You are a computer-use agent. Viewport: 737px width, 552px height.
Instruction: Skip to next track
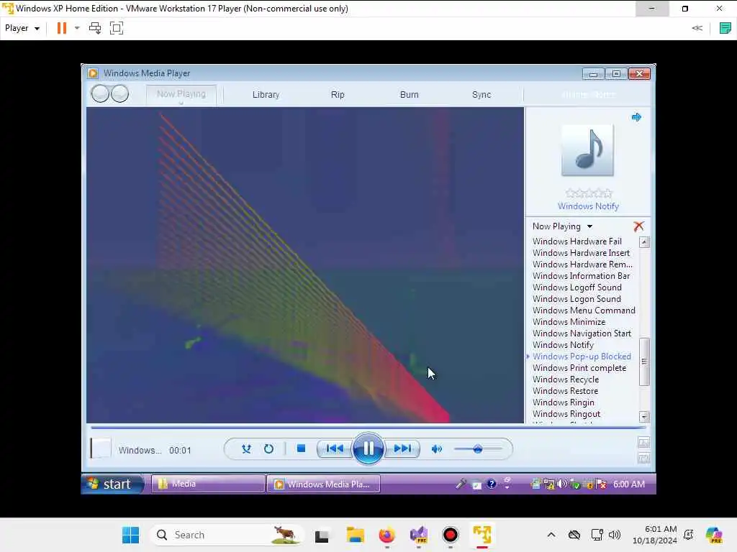[x=402, y=448]
